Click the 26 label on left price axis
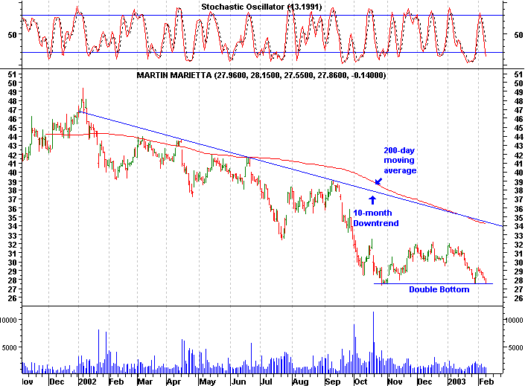 pos(12,298)
